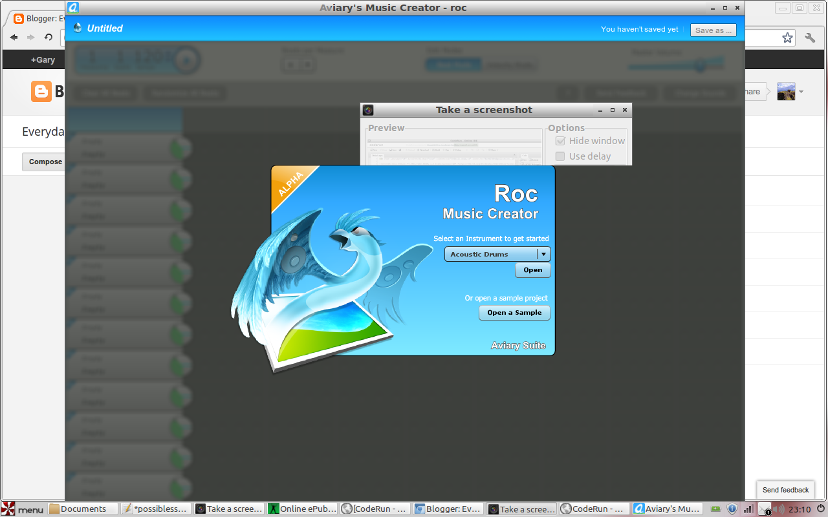Click the profile avatar picture in Blogger
828x517 pixels.
786,91
